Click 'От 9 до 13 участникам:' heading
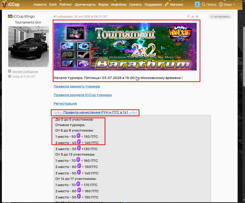The image size is (245, 203). click(75, 155)
